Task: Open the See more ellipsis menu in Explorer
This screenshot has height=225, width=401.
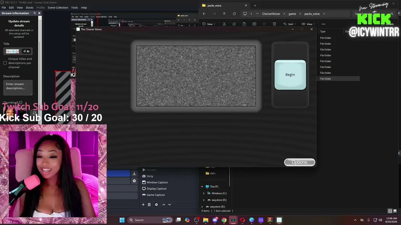Action: 323,24
